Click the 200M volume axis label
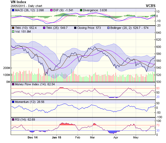This screenshot has width=166, height=143. 6,68
